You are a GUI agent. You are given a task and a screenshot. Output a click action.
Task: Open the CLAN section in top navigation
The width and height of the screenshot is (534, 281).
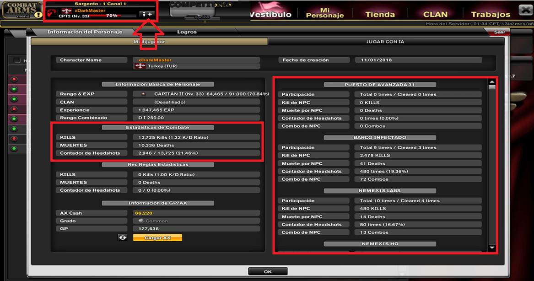(x=435, y=14)
